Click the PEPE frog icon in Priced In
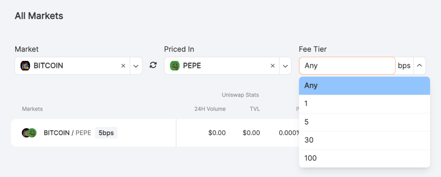Image resolution: width=441 pixels, height=177 pixels. 175,66
